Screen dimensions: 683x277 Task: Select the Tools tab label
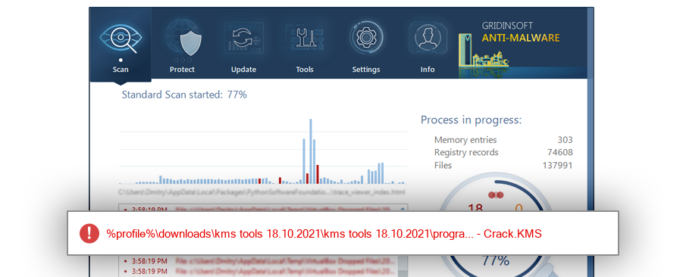(x=305, y=70)
